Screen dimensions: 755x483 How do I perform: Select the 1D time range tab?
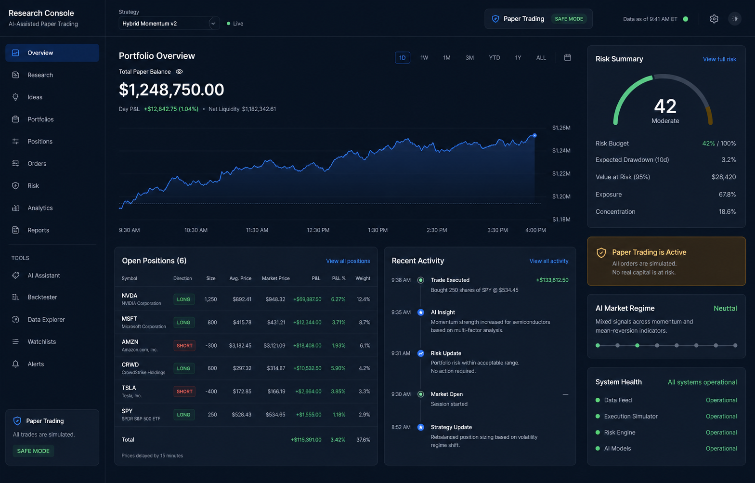click(403, 58)
